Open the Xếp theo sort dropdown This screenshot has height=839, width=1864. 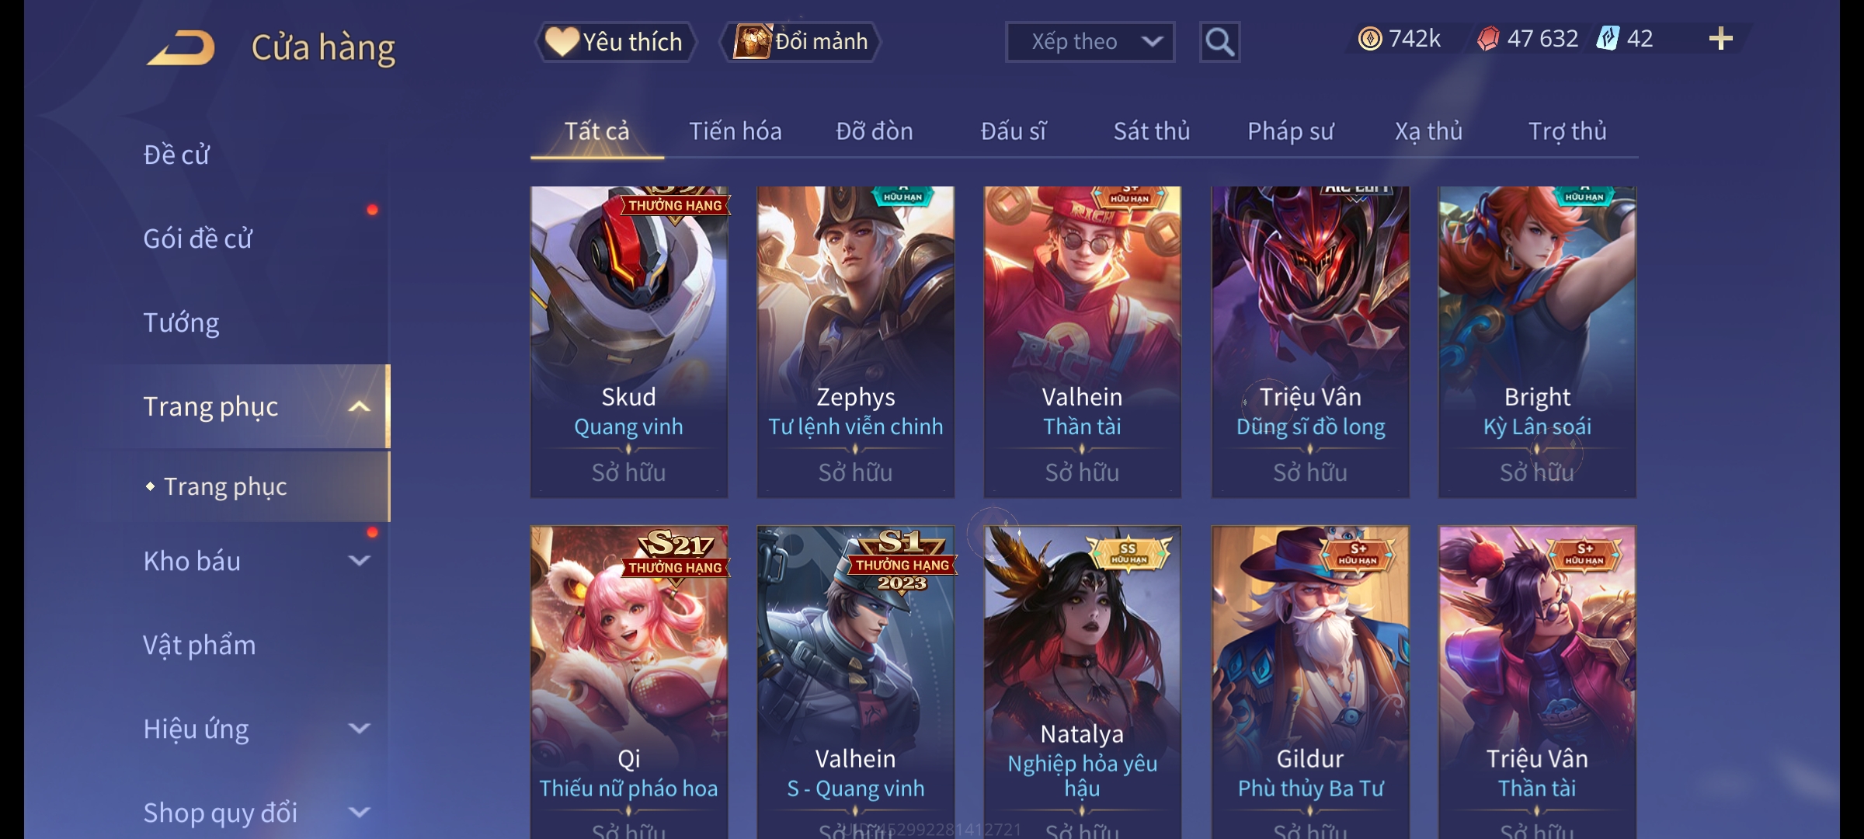click(x=1090, y=42)
